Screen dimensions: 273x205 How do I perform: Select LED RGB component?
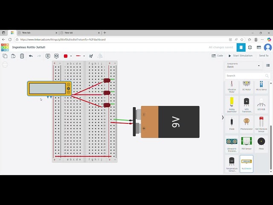point(261,105)
